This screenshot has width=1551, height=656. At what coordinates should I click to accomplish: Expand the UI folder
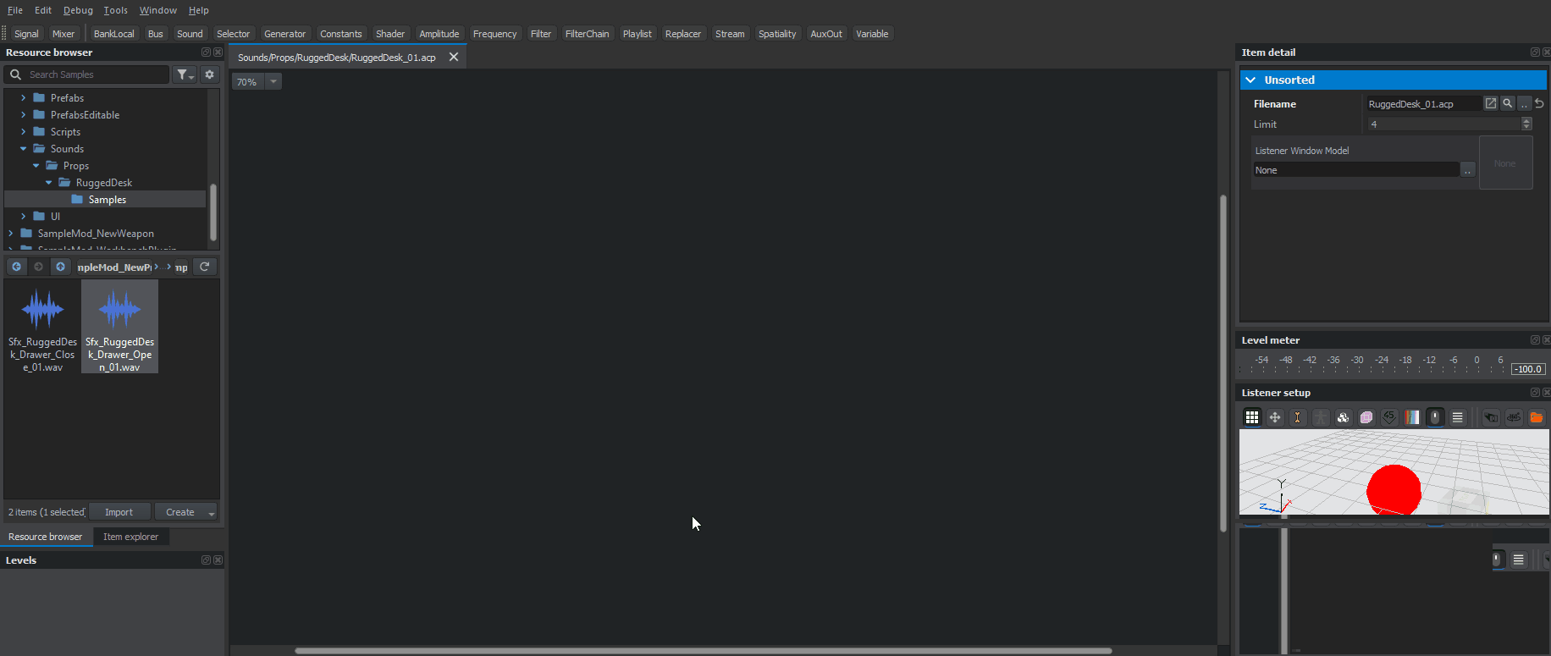pyautogui.click(x=23, y=217)
